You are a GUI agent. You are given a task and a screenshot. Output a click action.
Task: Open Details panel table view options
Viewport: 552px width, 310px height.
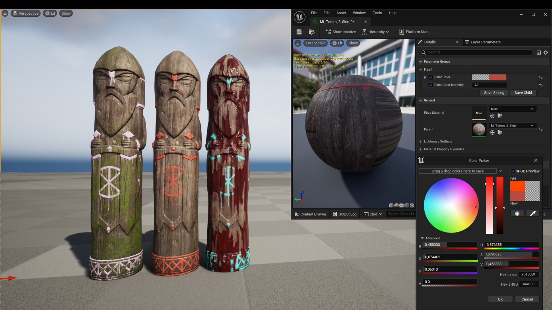[538, 53]
